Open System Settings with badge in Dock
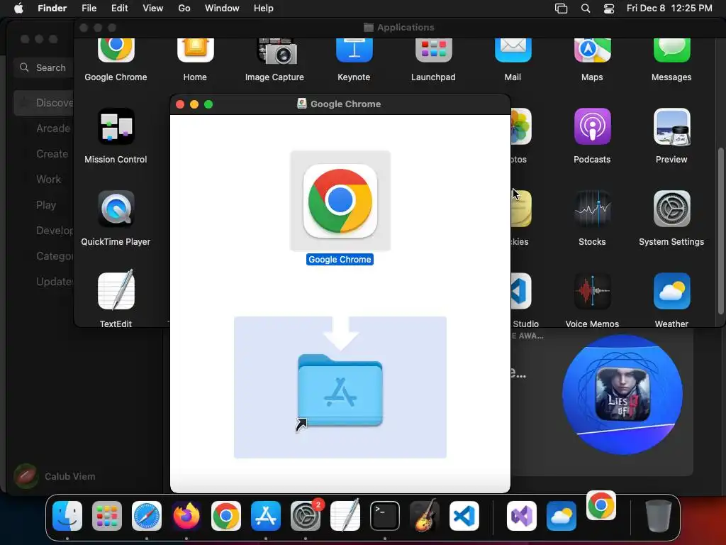 click(x=306, y=516)
